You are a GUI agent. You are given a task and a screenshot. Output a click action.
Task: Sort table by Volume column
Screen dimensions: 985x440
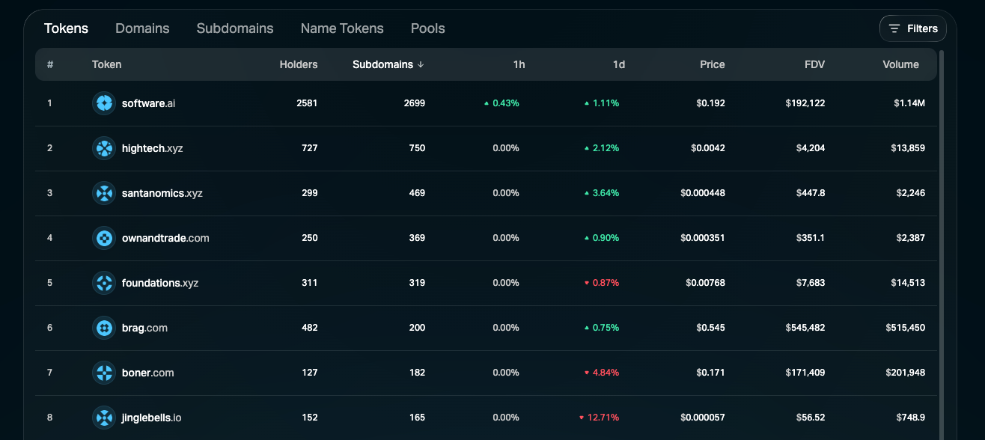[x=900, y=64]
